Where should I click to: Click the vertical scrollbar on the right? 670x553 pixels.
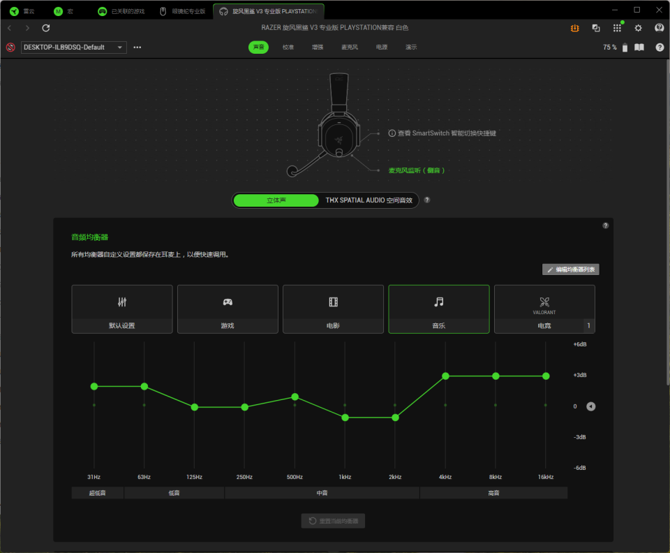(667, 222)
